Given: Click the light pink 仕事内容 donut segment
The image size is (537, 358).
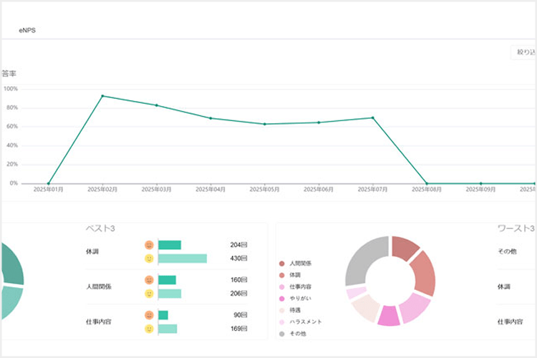Looking at the screenshot, I should click(x=414, y=308).
